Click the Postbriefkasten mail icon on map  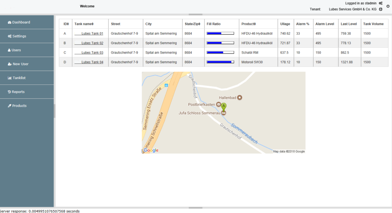[x=219, y=104]
